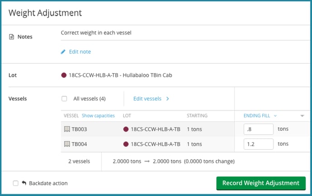312x196 pixels.
Task: Click the TB004 row lot color dot
Action: [126, 144]
